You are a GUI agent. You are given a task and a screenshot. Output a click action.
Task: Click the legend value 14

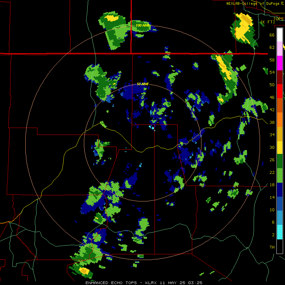pyautogui.click(x=272, y=197)
